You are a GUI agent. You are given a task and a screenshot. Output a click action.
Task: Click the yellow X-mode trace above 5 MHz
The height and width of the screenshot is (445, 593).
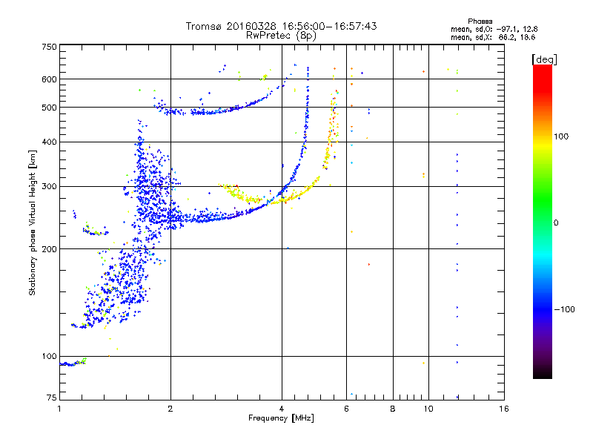click(331, 133)
